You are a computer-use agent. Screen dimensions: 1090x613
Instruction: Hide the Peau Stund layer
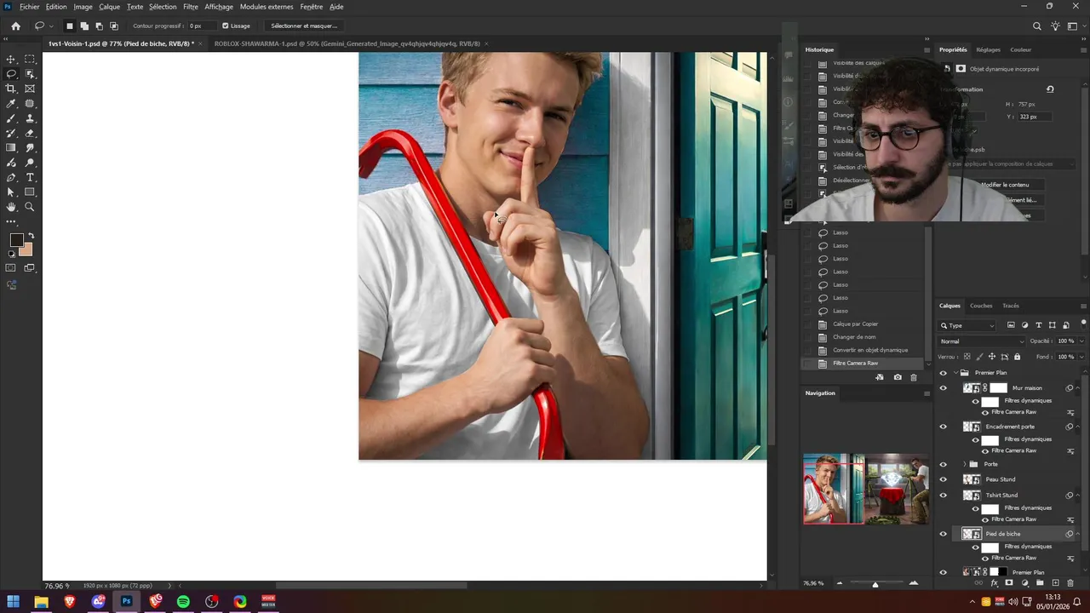[943, 479]
